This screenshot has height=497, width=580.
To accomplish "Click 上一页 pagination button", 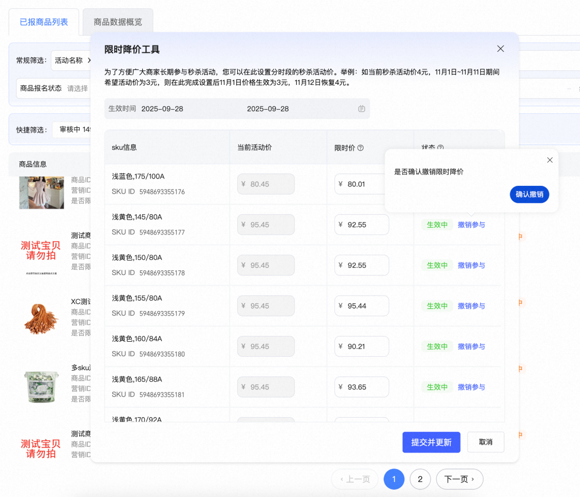I will [355, 479].
